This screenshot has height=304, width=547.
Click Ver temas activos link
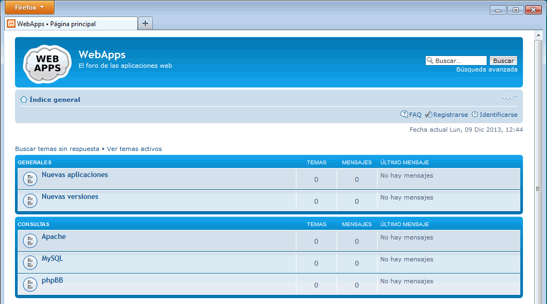(x=134, y=149)
